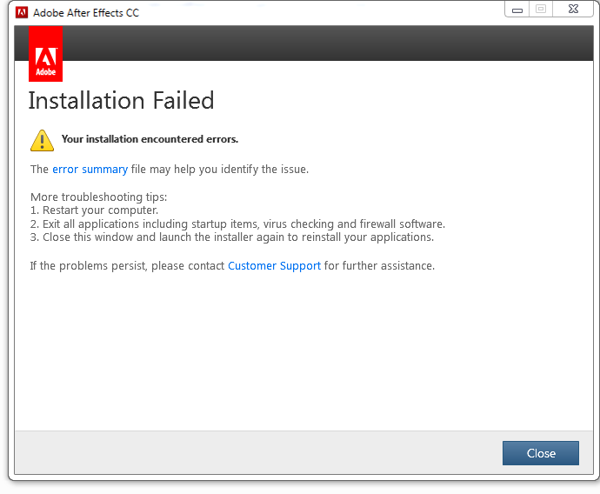
Task: Click the '2. Exit all applications' tip
Action: point(237,224)
